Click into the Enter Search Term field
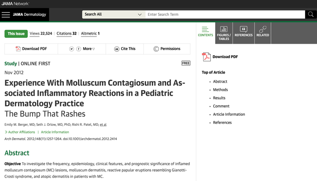This screenshot has width=317, height=181. pos(225,14)
